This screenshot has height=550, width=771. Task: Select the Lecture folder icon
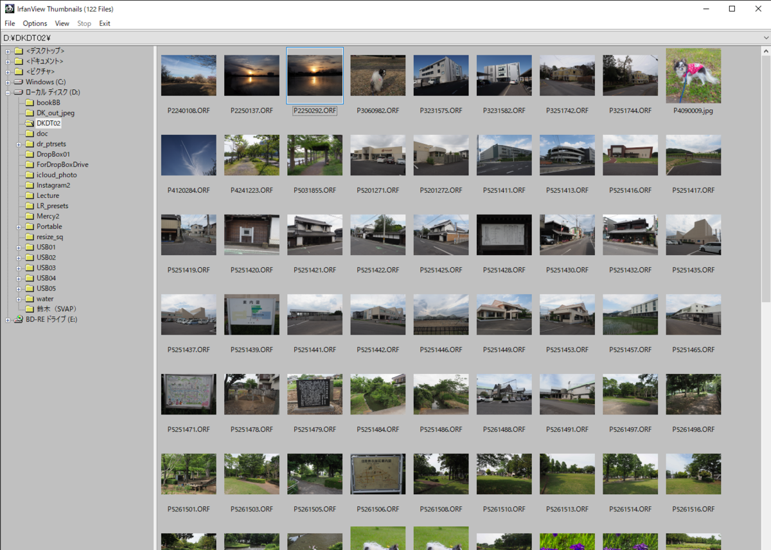coord(30,195)
